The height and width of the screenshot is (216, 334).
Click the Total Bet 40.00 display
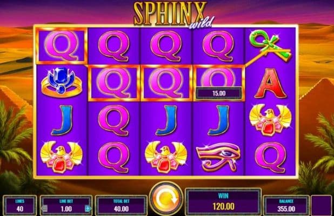click(121, 206)
